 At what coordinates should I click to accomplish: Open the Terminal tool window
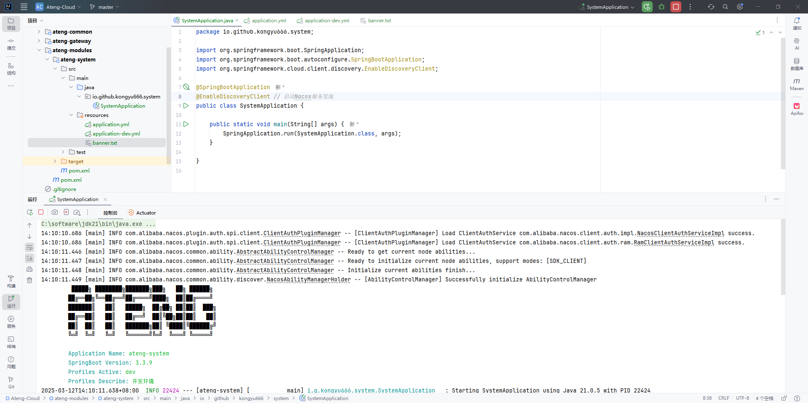coord(11,342)
